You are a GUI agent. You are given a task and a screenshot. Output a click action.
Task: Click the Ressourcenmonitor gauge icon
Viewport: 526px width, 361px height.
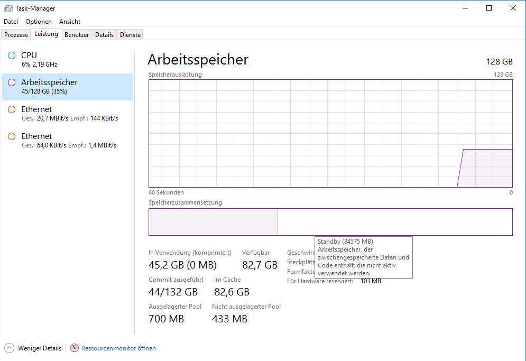point(75,348)
